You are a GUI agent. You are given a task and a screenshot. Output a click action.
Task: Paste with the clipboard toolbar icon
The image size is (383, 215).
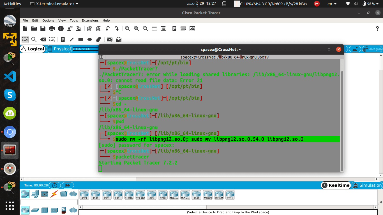point(98,29)
